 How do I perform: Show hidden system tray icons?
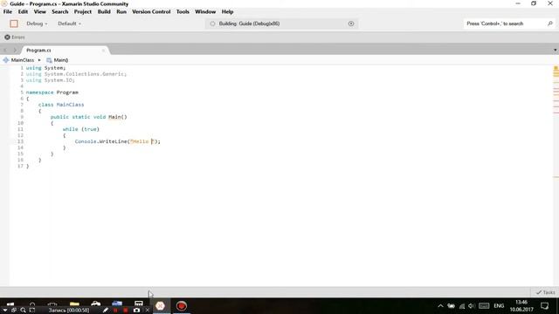coord(440,306)
